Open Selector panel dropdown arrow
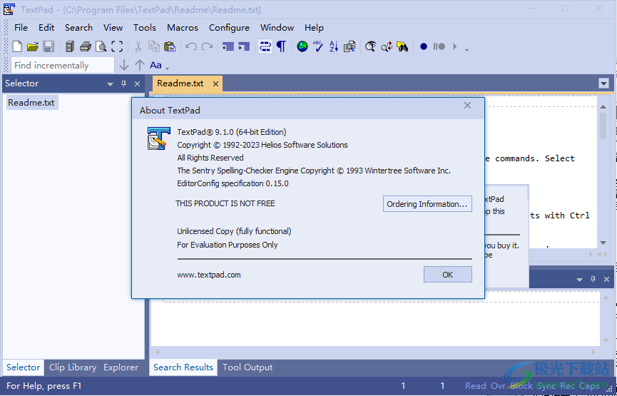 click(110, 84)
